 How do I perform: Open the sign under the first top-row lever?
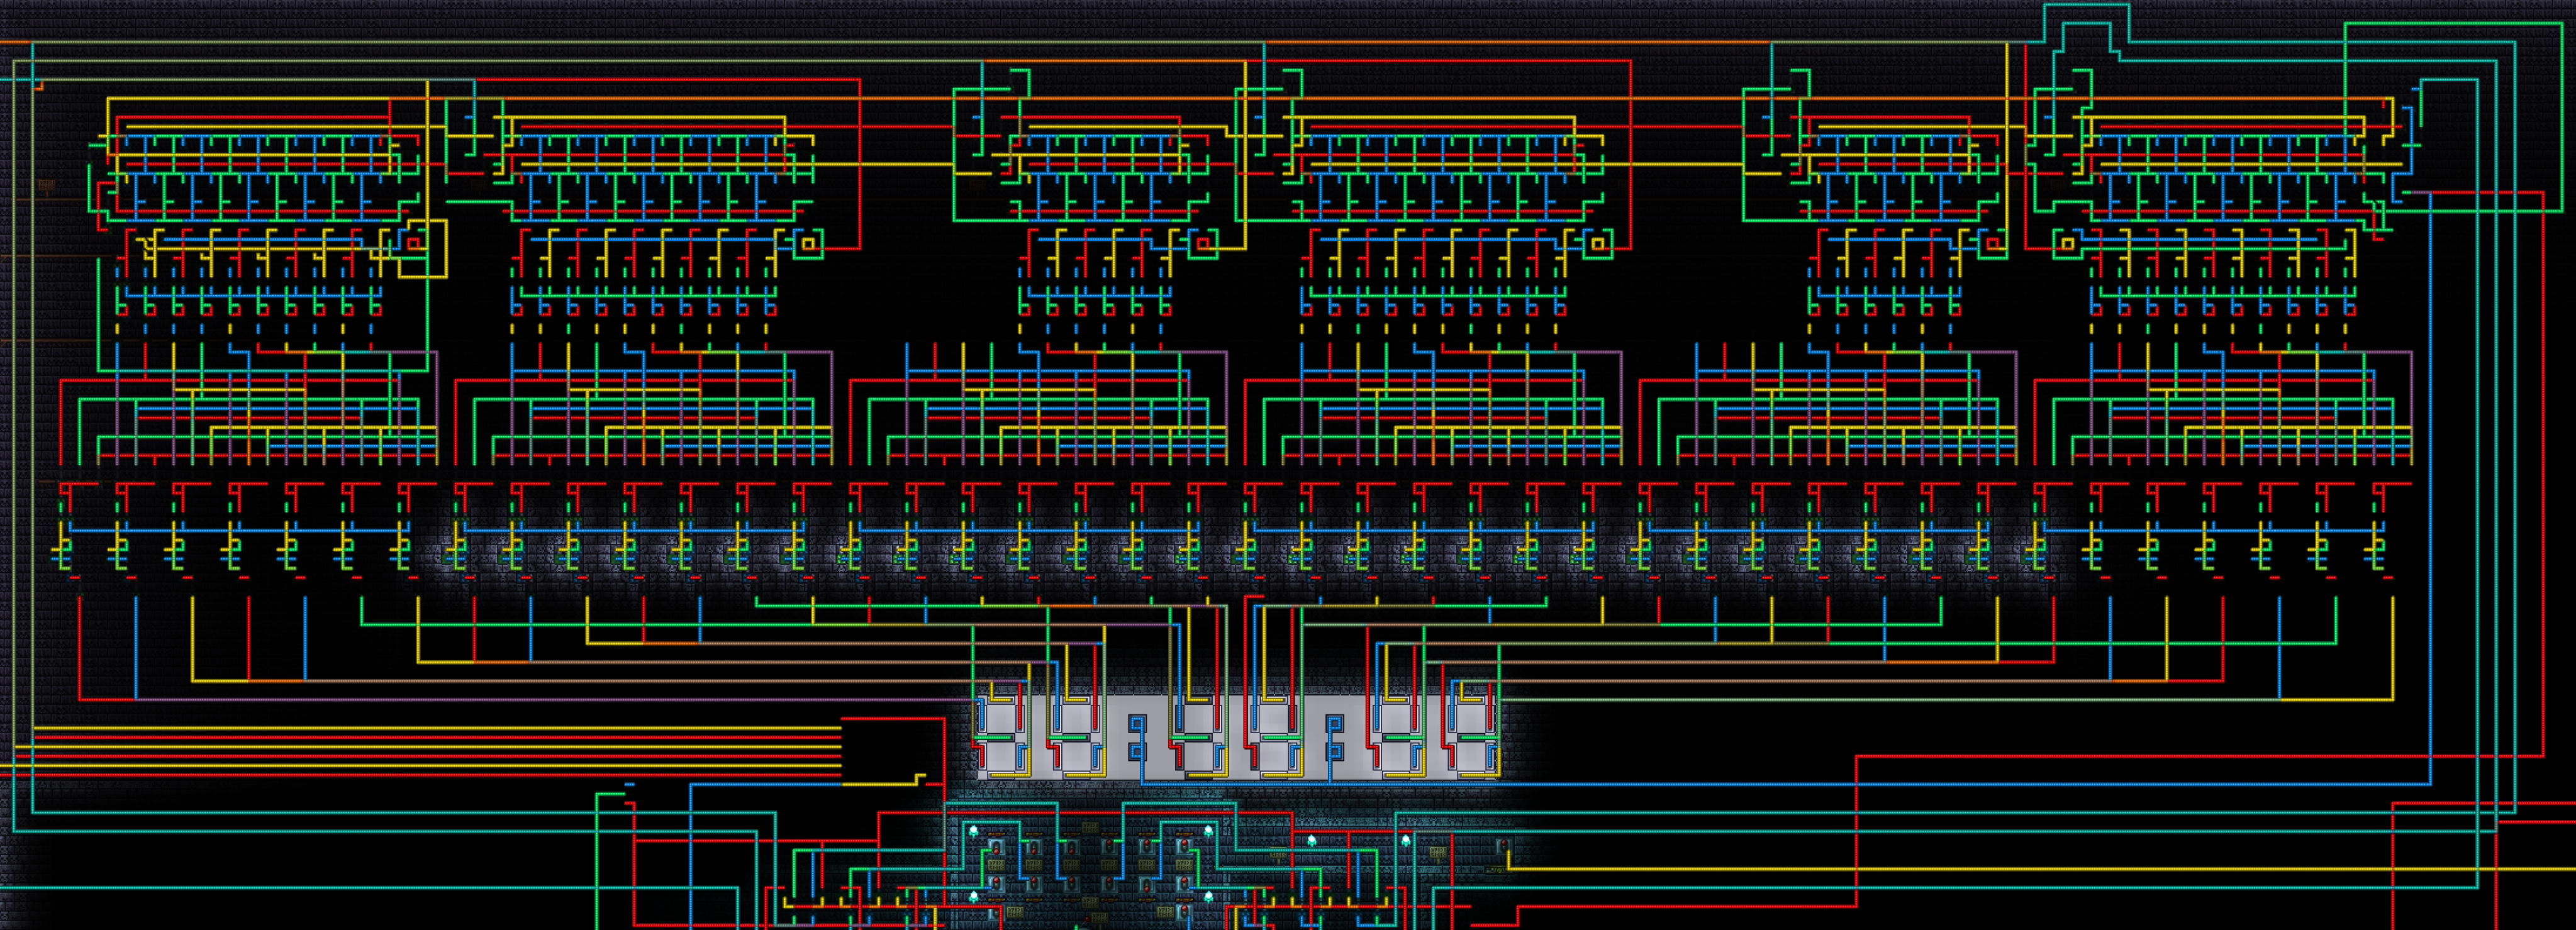tap(996, 865)
